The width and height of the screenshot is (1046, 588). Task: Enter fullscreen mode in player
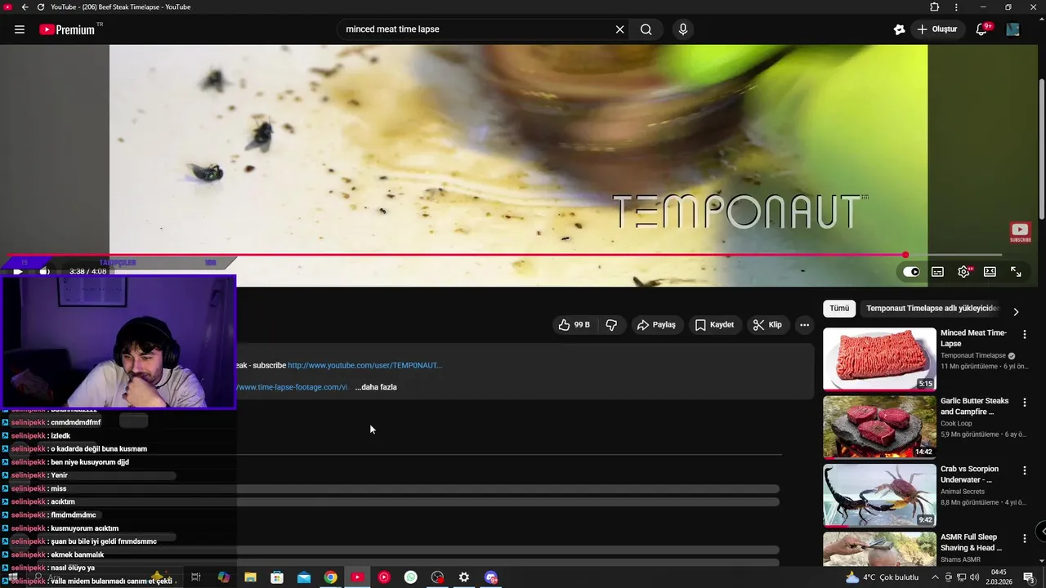(1016, 272)
